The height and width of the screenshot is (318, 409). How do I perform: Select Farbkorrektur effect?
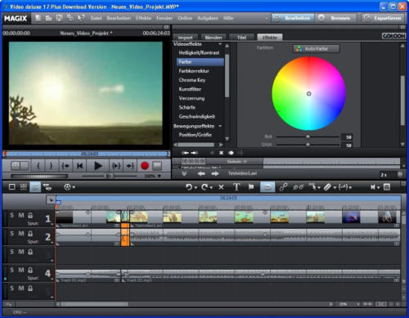[x=194, y=71]
